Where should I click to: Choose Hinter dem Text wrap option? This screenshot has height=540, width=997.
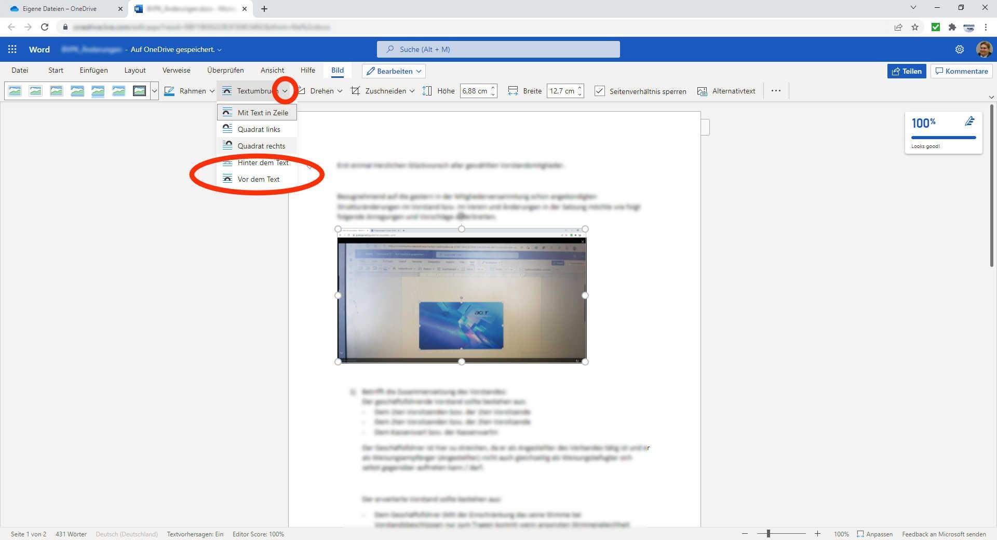tap(257, 163)
